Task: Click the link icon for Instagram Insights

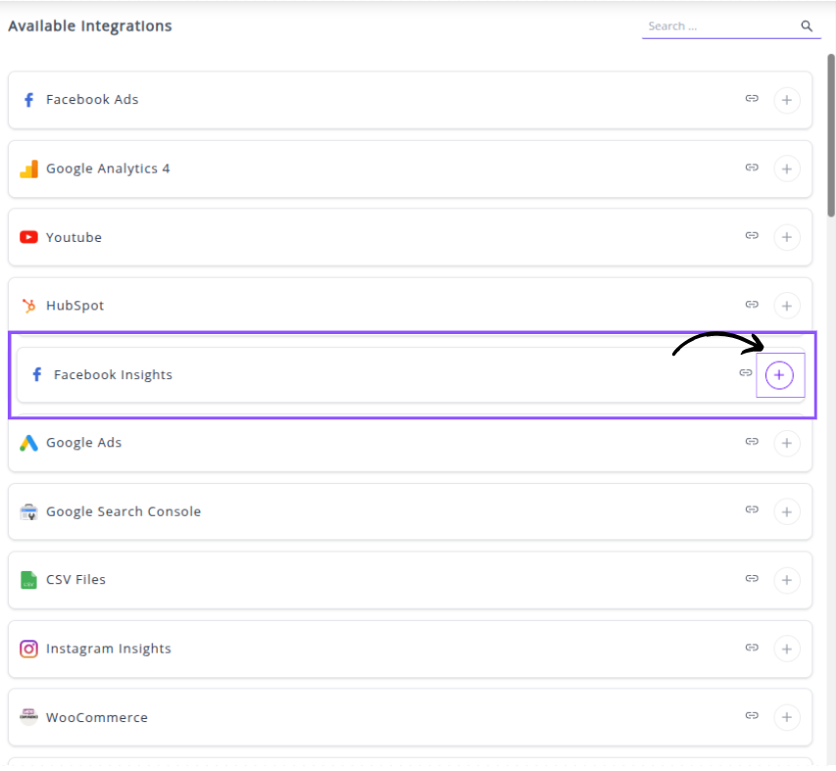Action: 752,648
